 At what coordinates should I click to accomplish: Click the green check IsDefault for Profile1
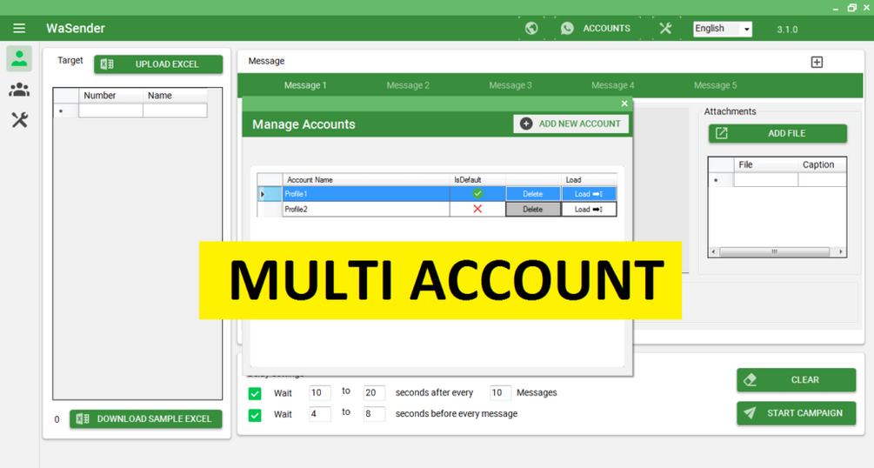tap(477, 194)
